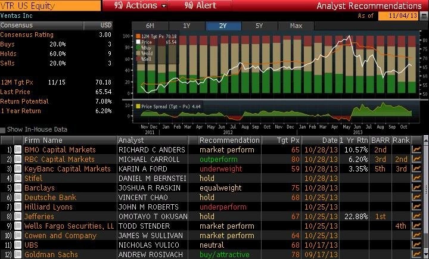This screenshot has width=429, height=259.
Task: Select the outperform recommendation cell
Action: click(219, 159)
